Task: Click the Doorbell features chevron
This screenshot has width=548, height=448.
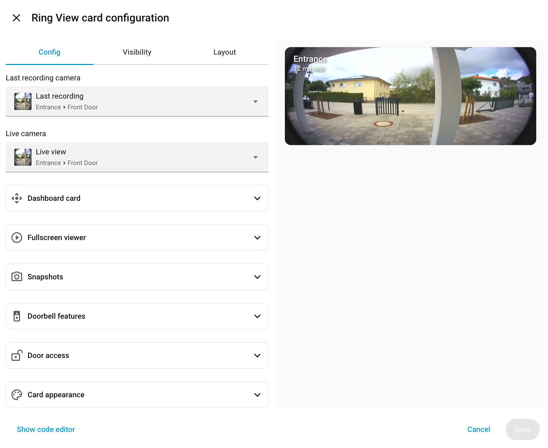Action: click(x=257, y=316)
